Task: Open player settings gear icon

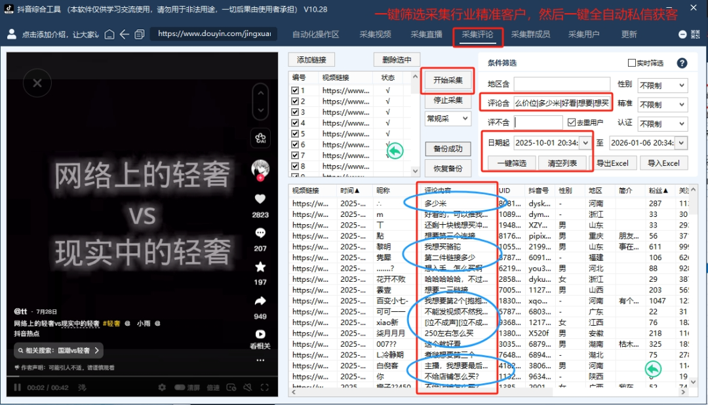Action: coord(162,387)
